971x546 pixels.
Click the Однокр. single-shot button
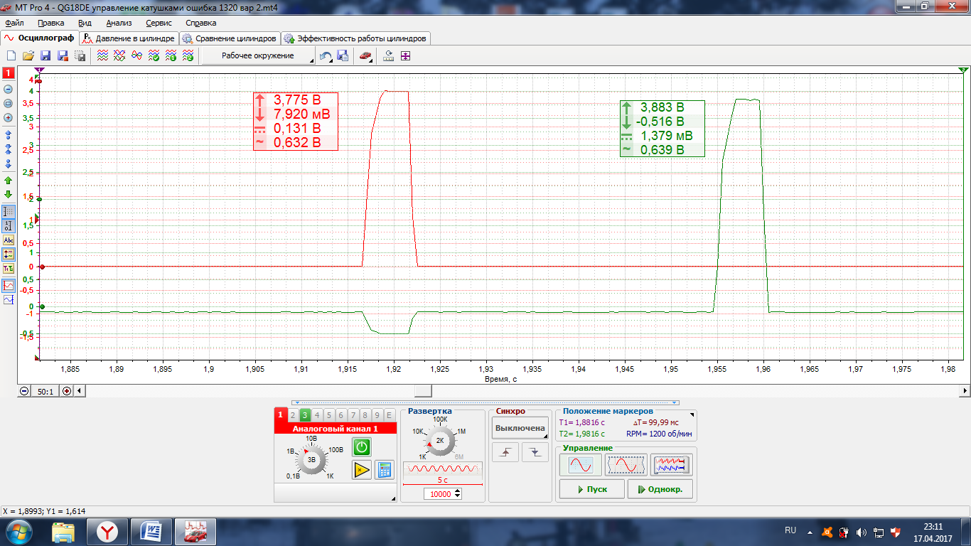pyautogui.click(x=660, y=489)
